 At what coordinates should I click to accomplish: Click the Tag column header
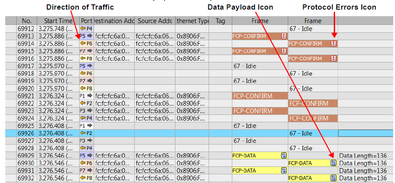point(220,21)
